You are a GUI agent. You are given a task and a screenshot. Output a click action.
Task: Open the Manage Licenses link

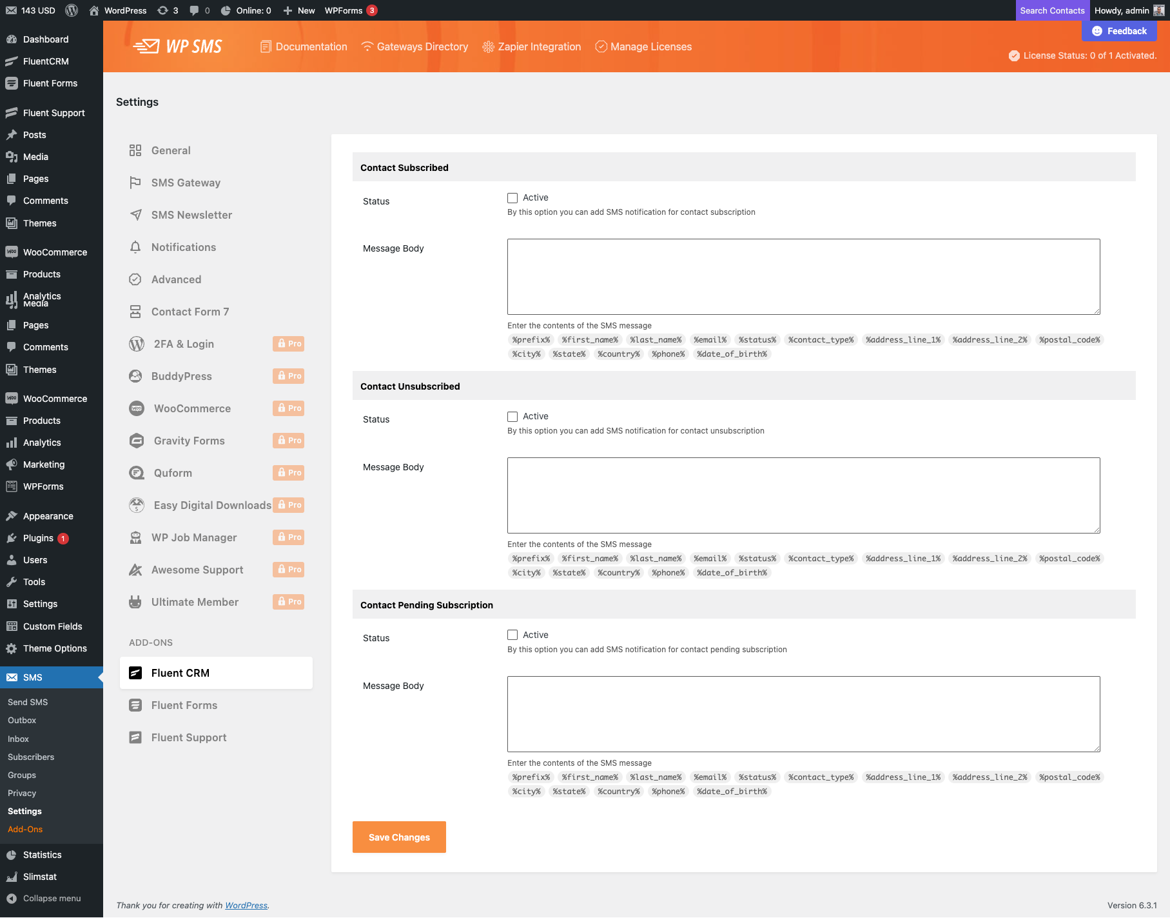tap(643, 46)
